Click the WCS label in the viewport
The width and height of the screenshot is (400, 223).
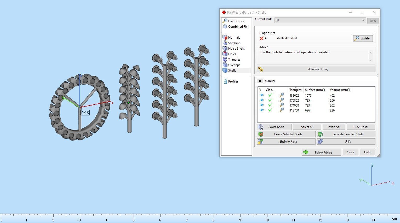pyautogui.click(x=85, y=113)
